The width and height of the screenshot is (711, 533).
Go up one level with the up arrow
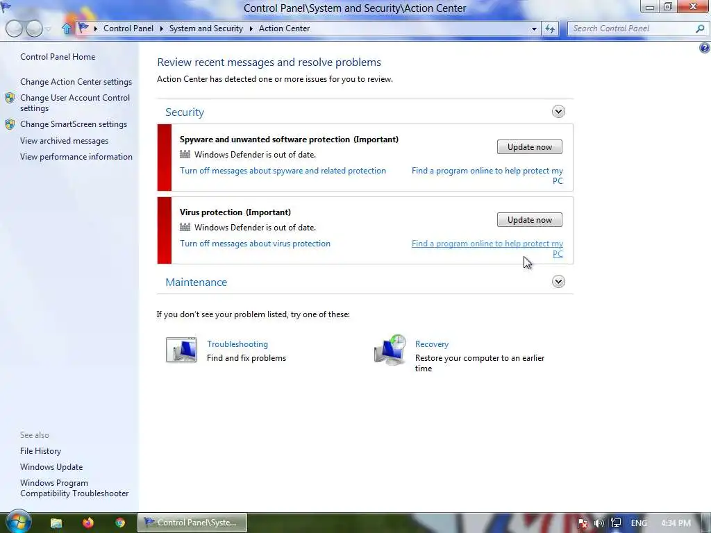[66, 28]
